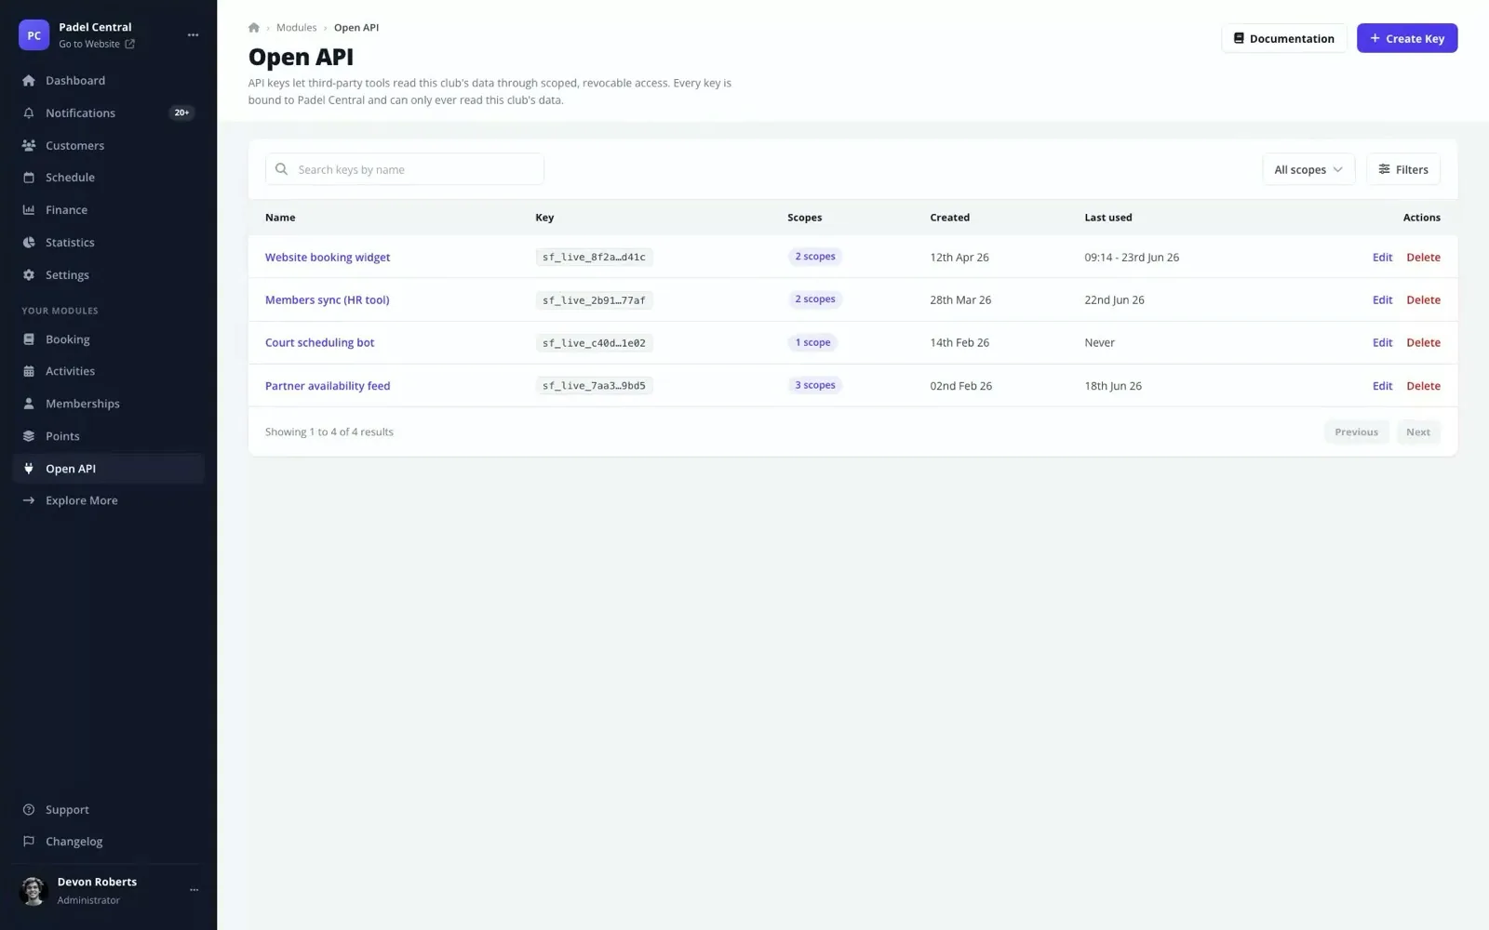Click the sf_live_2b91…77af key chip

point(594,300)
